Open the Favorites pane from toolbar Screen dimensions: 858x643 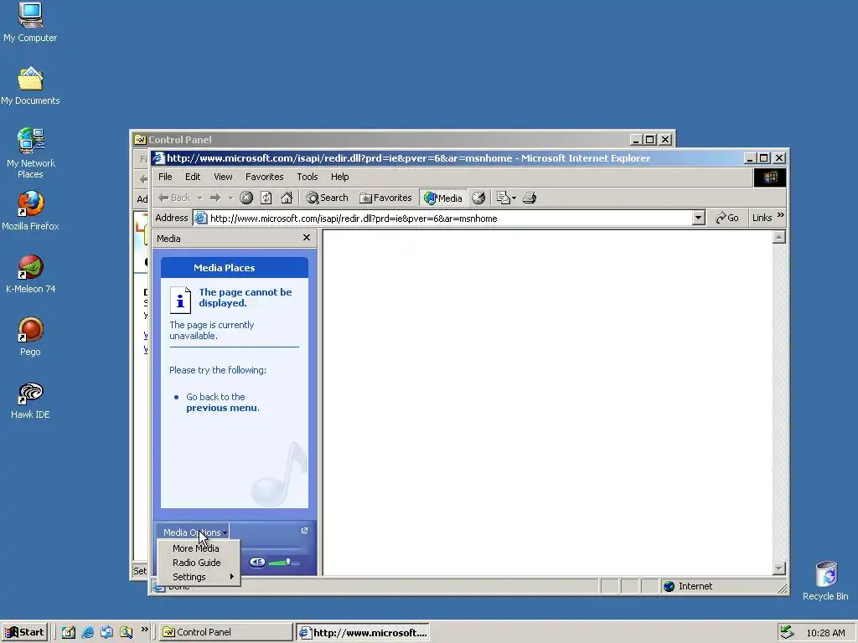pyautogui.click(x=385, y=198)
